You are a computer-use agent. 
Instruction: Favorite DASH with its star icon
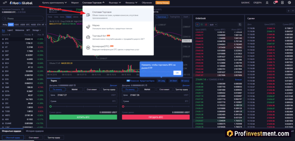tap(3, 95)
